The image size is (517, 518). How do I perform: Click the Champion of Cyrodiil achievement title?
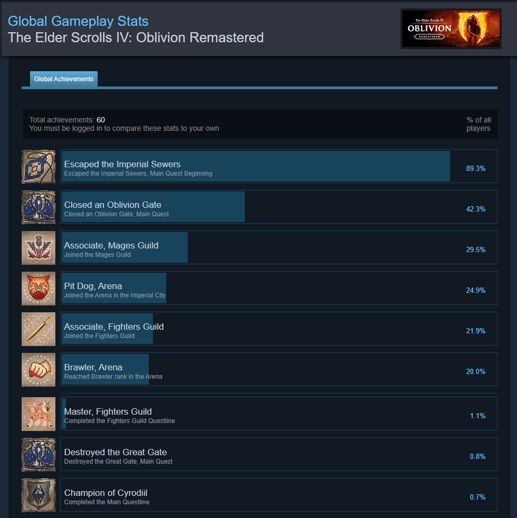[x=106, y=493]
